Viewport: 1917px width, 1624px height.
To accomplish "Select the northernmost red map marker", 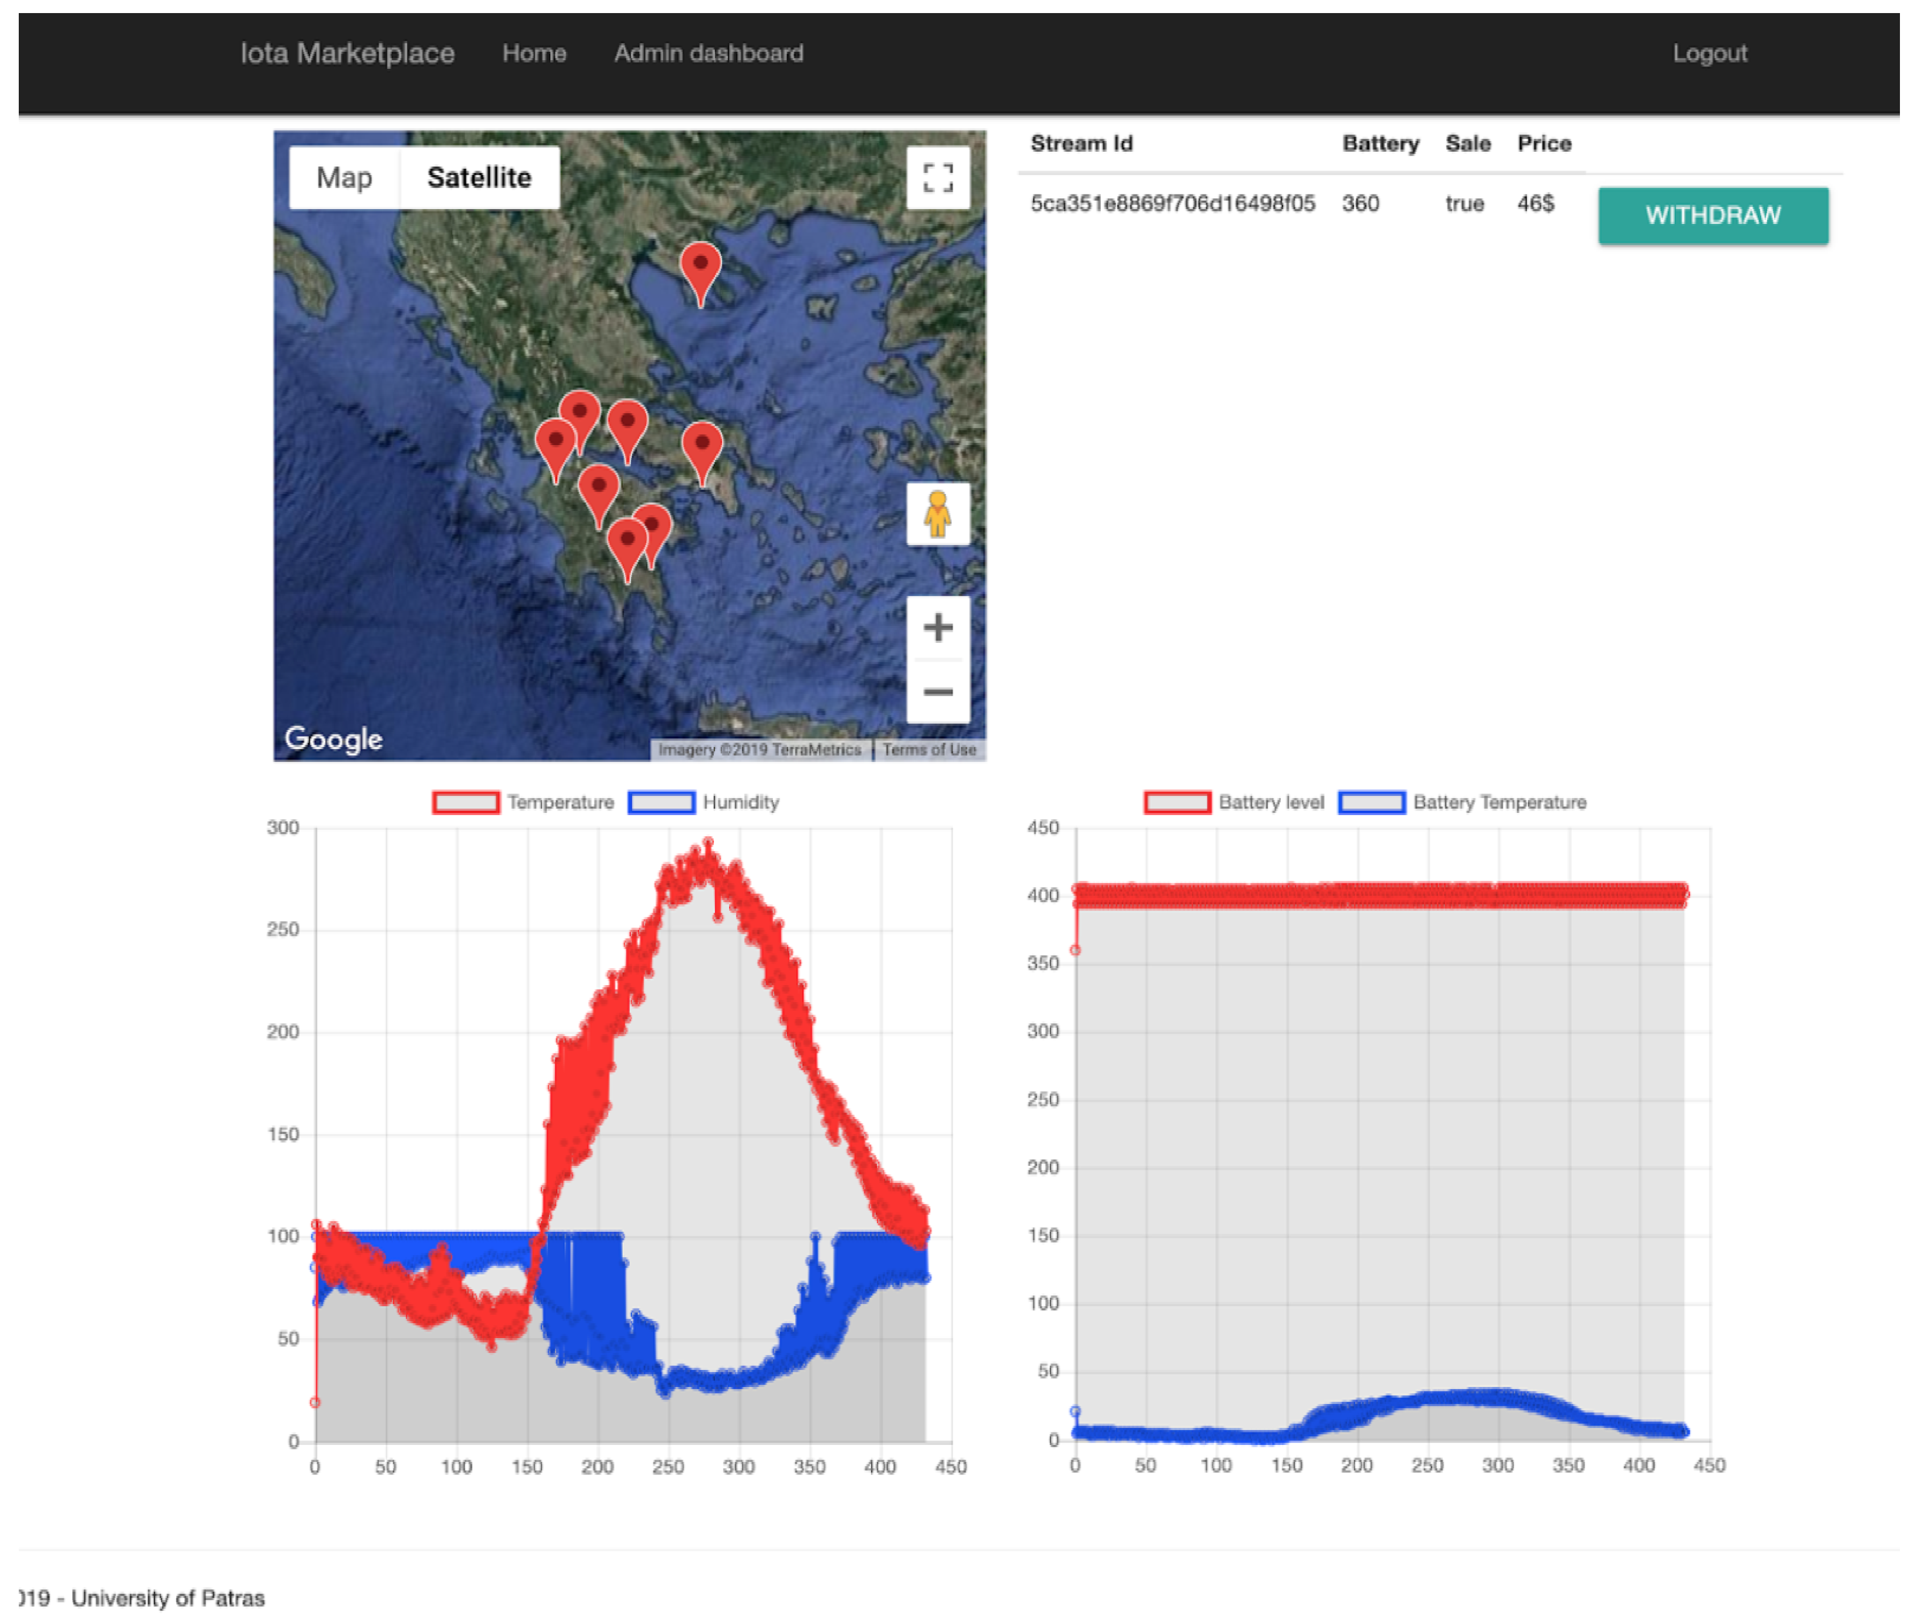I will click(x=700, y=267).
